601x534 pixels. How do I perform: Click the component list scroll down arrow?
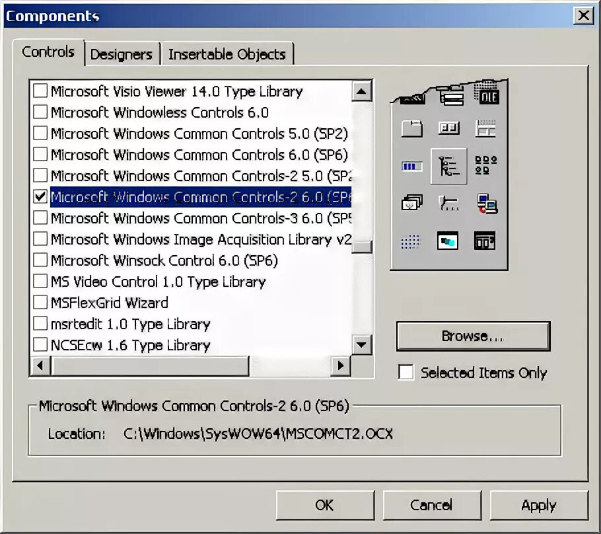(361, 344)
